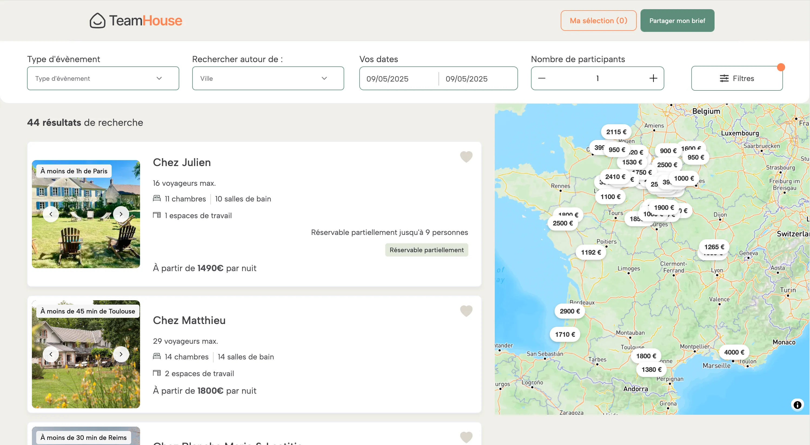The image size is (810, 445).
Task: Show next photo of Chez Matthieu
Action: pyautogui.click(x=121, y=354)
